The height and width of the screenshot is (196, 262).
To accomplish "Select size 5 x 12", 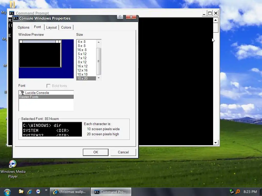I will (x=86, y=54).
